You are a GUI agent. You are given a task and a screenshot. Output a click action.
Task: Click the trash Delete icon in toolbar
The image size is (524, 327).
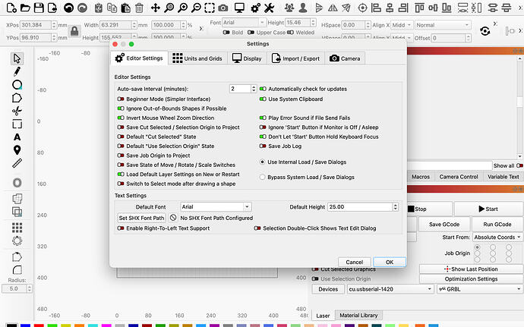pyautogui.click(x=137, y=8)
